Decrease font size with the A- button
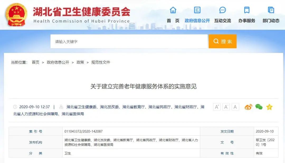 tap(226, 107)
